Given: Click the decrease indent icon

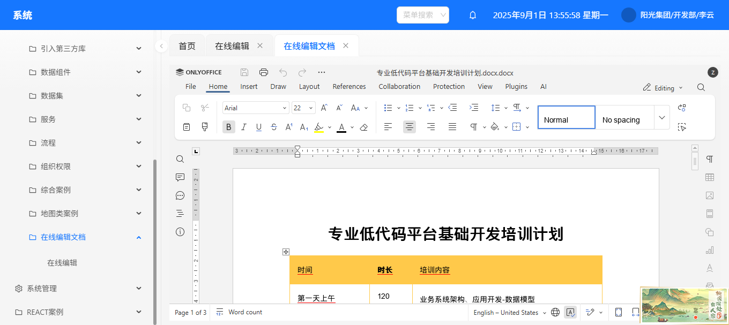Looking at the screenshot, I should coord(452,108).
